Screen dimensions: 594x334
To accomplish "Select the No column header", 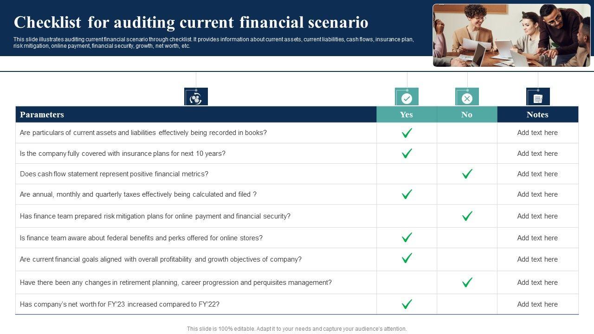I will pyautogui.click(x=467, y=115).
